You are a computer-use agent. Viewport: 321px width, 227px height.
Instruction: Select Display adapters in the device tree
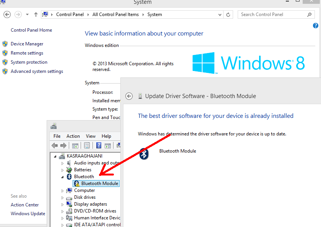[91, 204]
